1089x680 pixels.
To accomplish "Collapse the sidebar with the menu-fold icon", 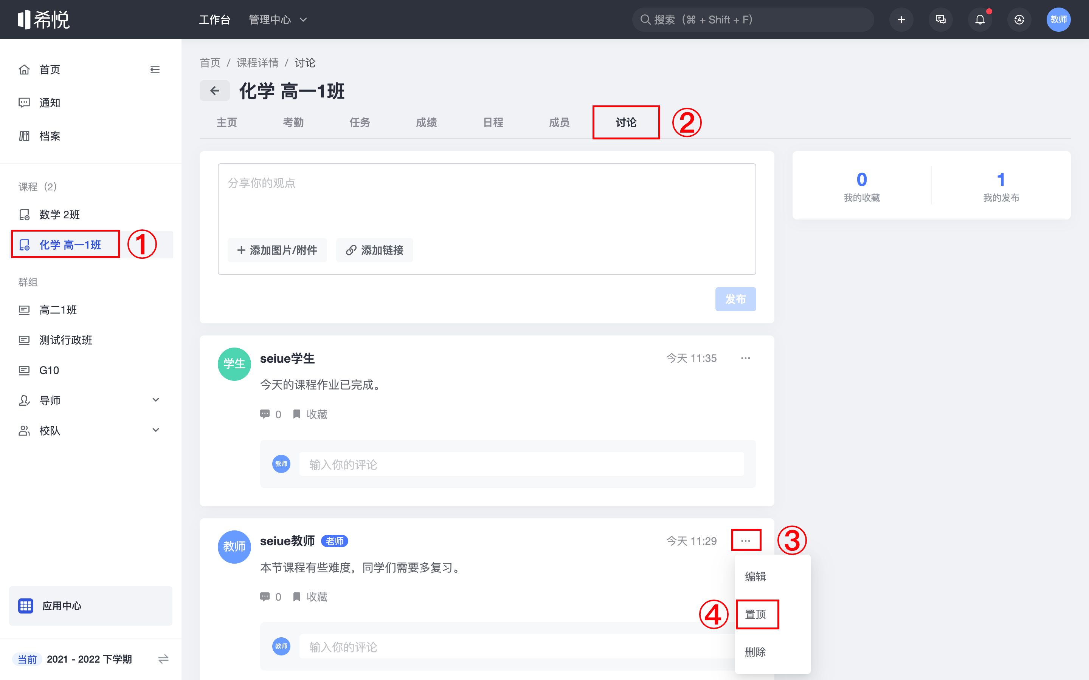I will point(155,70).
